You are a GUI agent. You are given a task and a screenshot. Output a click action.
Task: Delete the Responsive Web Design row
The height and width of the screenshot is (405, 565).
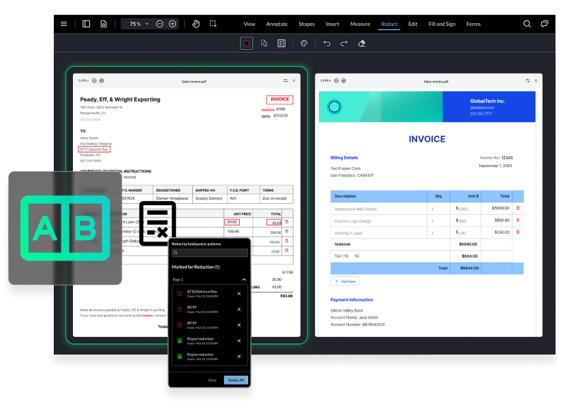pos(518,208)
